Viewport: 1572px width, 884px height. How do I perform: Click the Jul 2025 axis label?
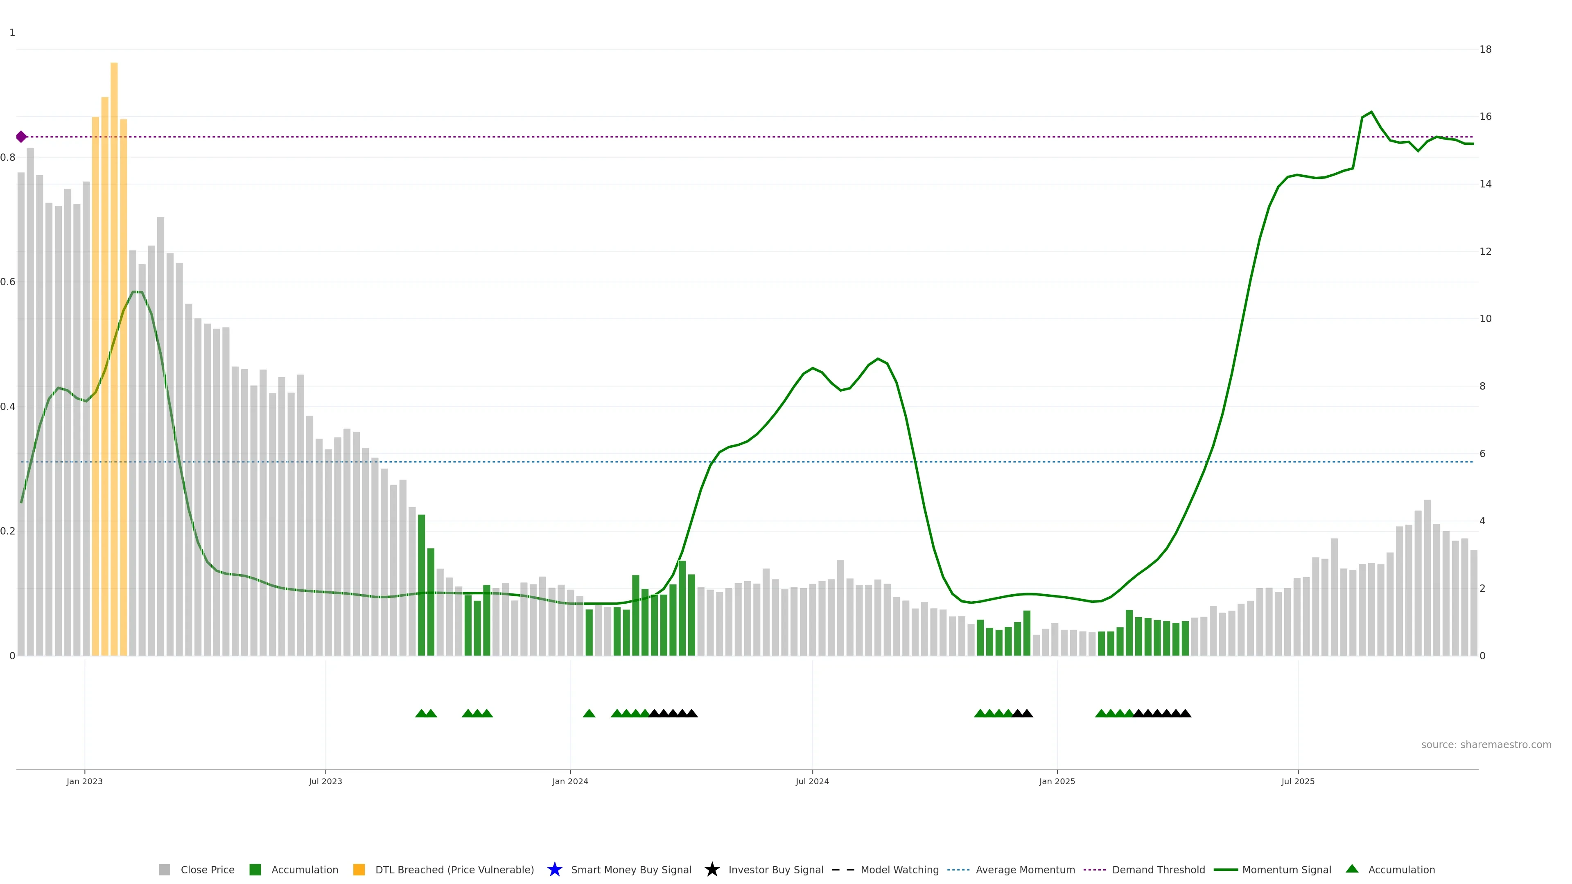click(x=1297, y=781)
